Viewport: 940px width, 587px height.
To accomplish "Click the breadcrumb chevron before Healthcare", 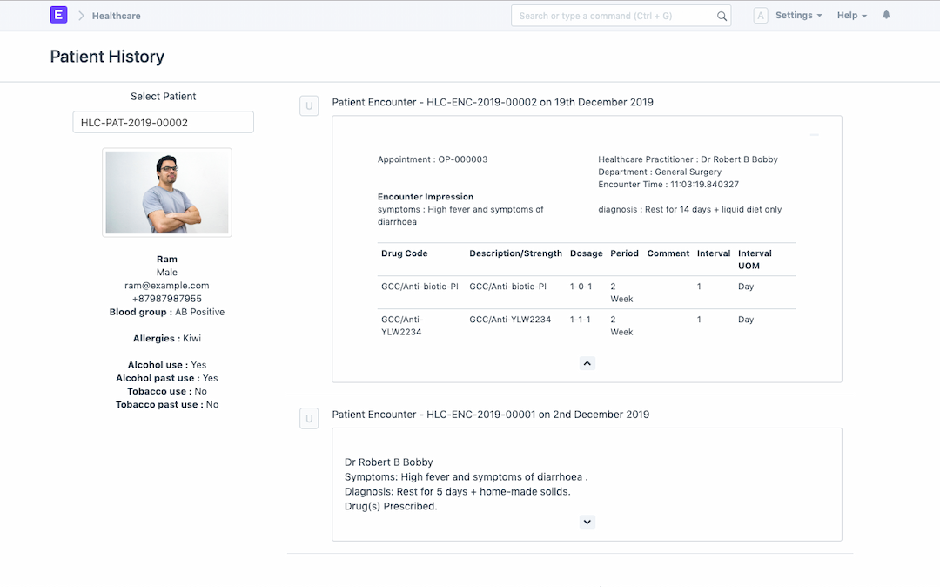I will pos(81,16).
